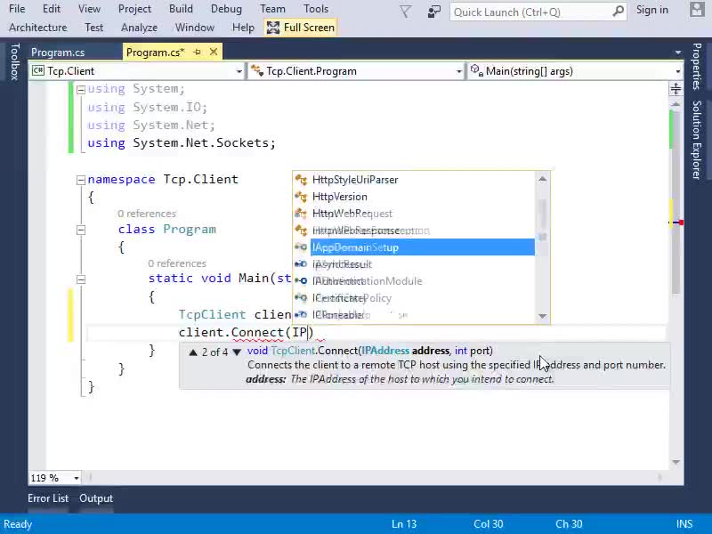
Task: Open the 119 % zoom dropdown
Action: point(77,478)
